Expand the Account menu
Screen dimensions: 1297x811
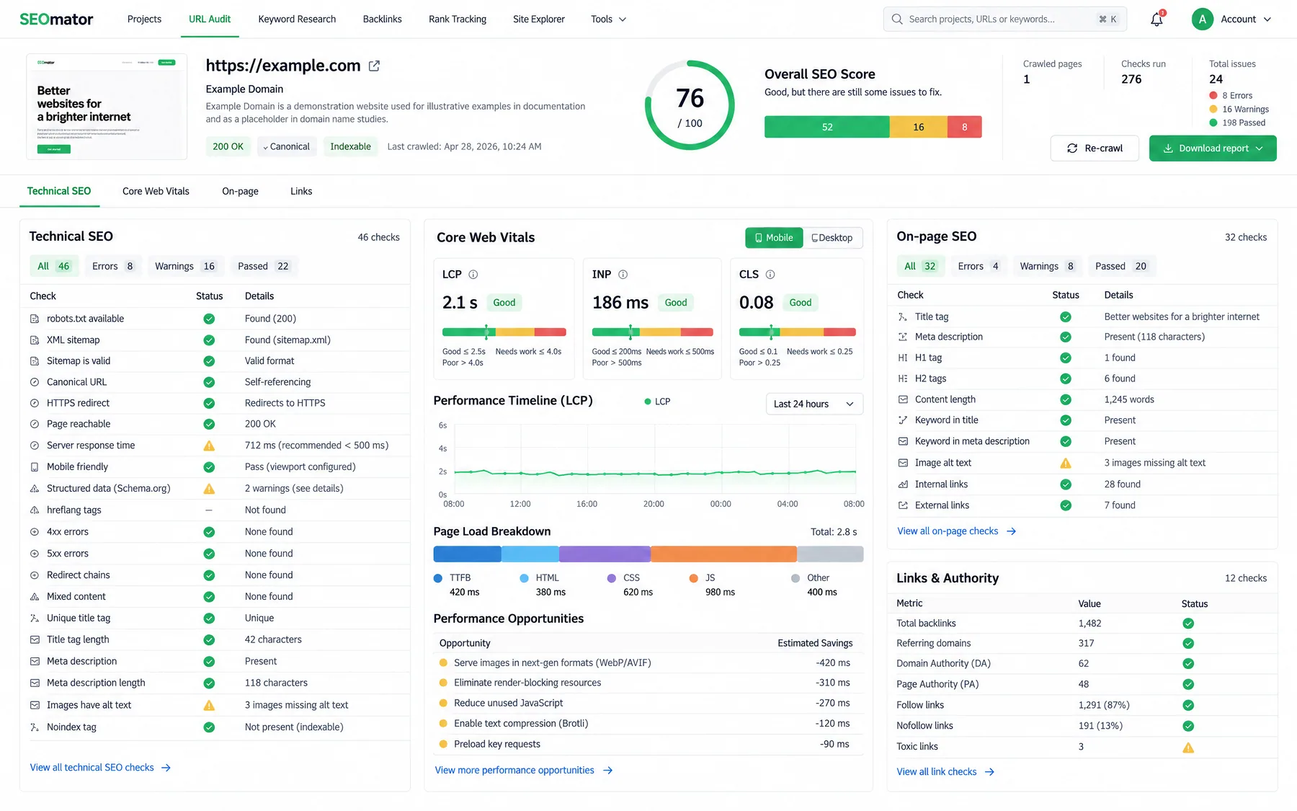1246,19
